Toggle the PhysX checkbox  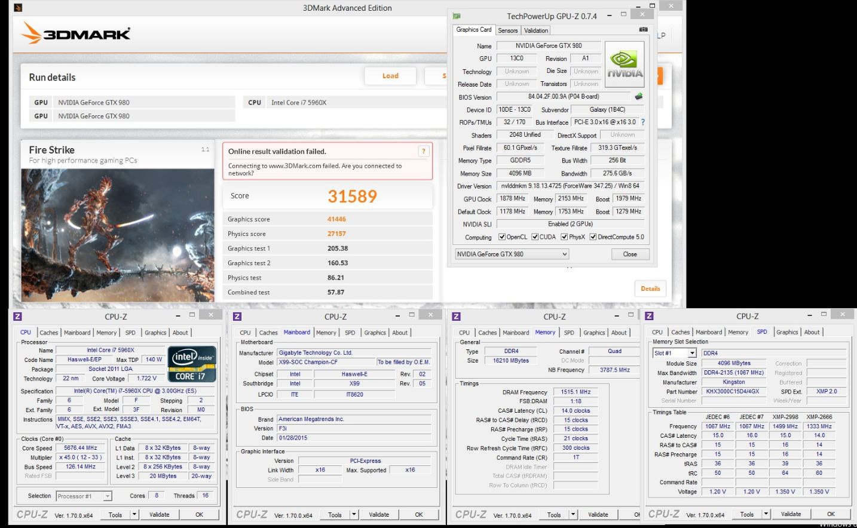(x=564, y=237)
